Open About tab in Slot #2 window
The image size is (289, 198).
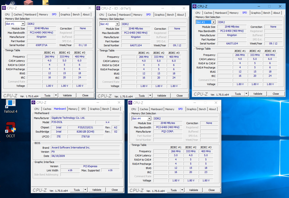point(180,15)
